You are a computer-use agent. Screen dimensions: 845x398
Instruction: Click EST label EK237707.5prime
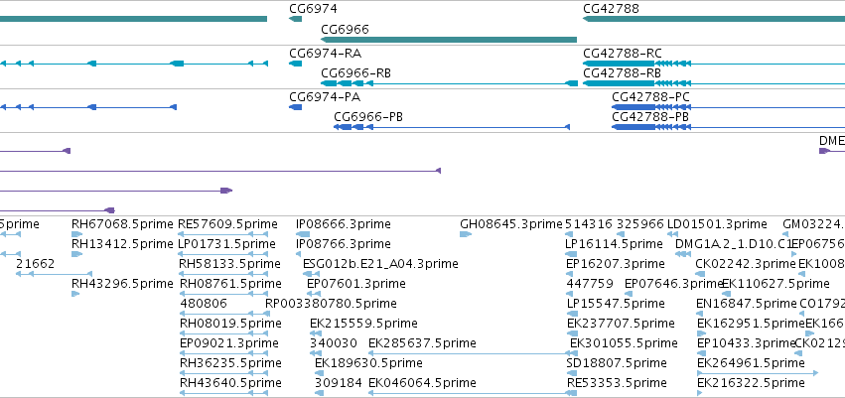point(621,324)
